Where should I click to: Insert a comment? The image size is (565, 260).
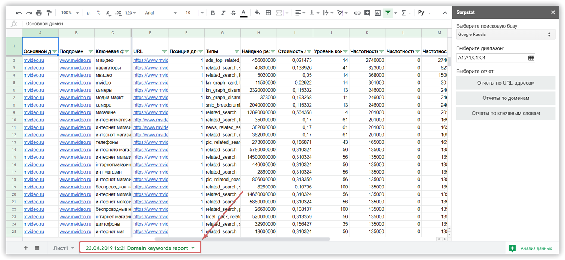pyautogui.click(x=367, y=13)
